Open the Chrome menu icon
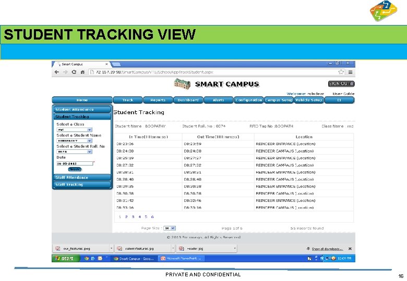This screenshot has height=281, width=407. (x=351, y=72)
